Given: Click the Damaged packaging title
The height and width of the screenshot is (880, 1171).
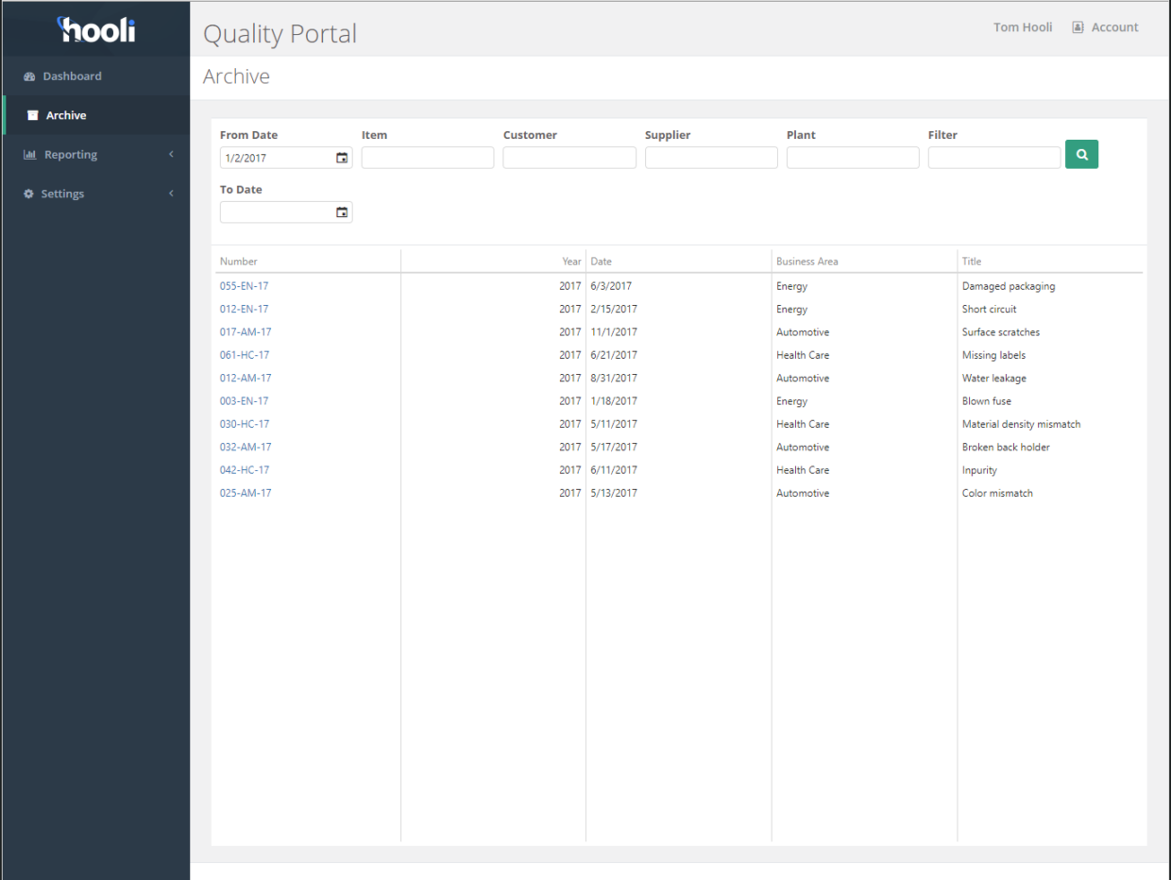Looking at the screenshot, I should [x=1009, y=286].
